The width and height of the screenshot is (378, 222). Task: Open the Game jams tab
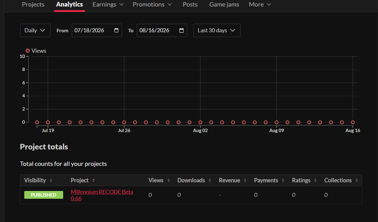pos(224,4)
